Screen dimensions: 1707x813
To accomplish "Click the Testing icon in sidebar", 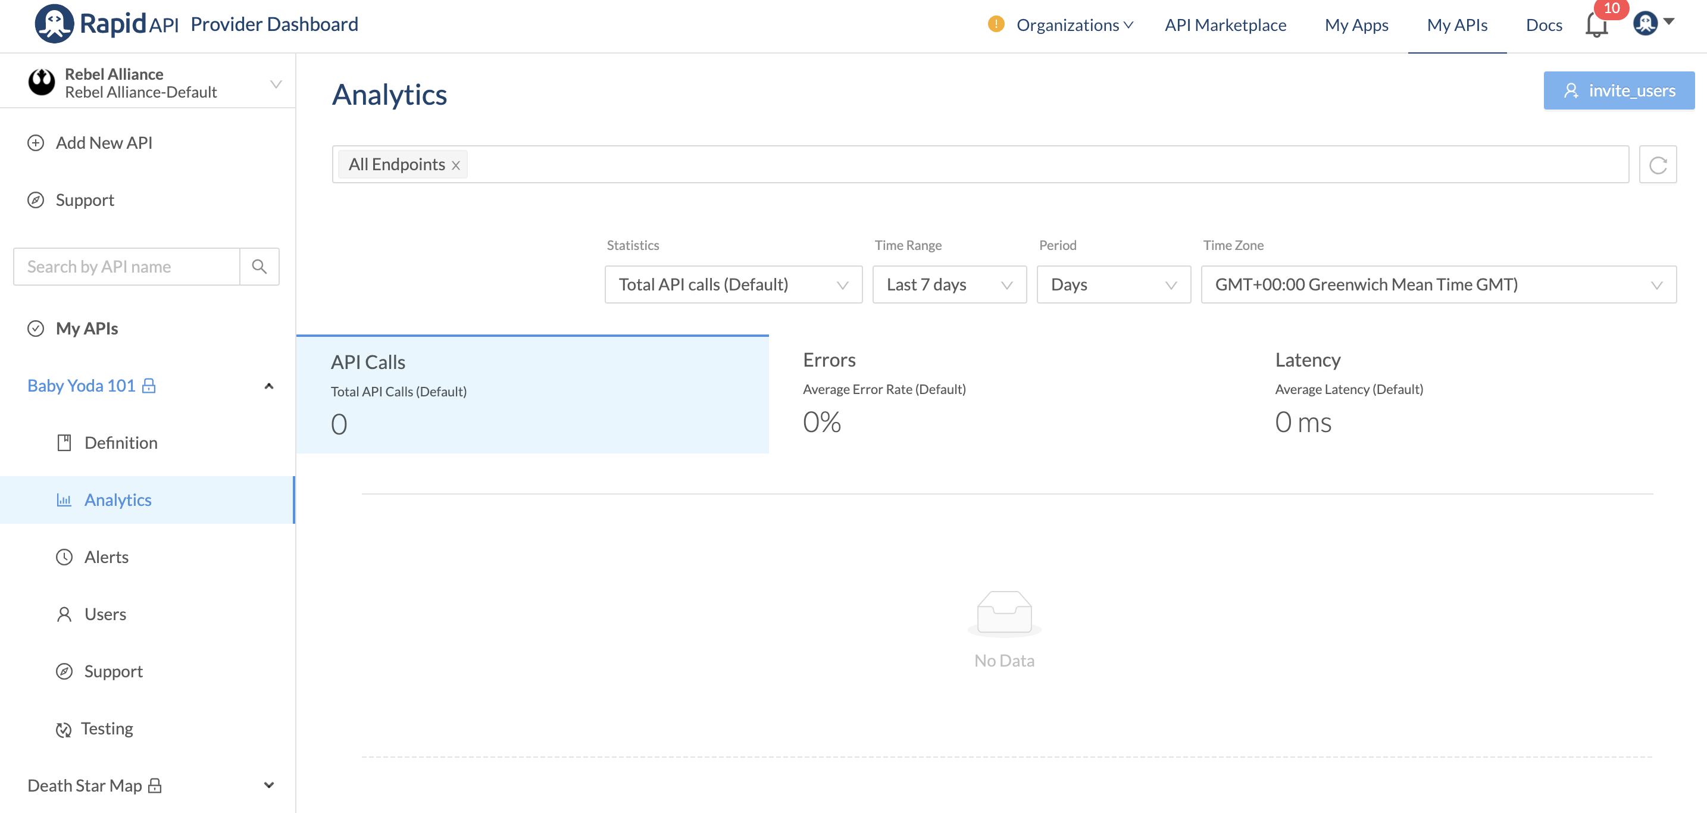I will [64, 730].
